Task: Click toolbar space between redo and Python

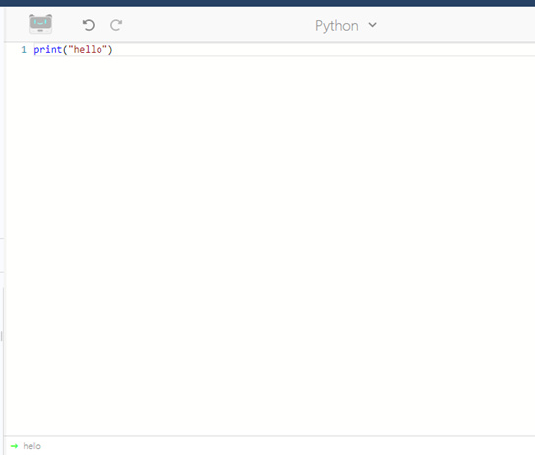Action: tap(219, 25)
